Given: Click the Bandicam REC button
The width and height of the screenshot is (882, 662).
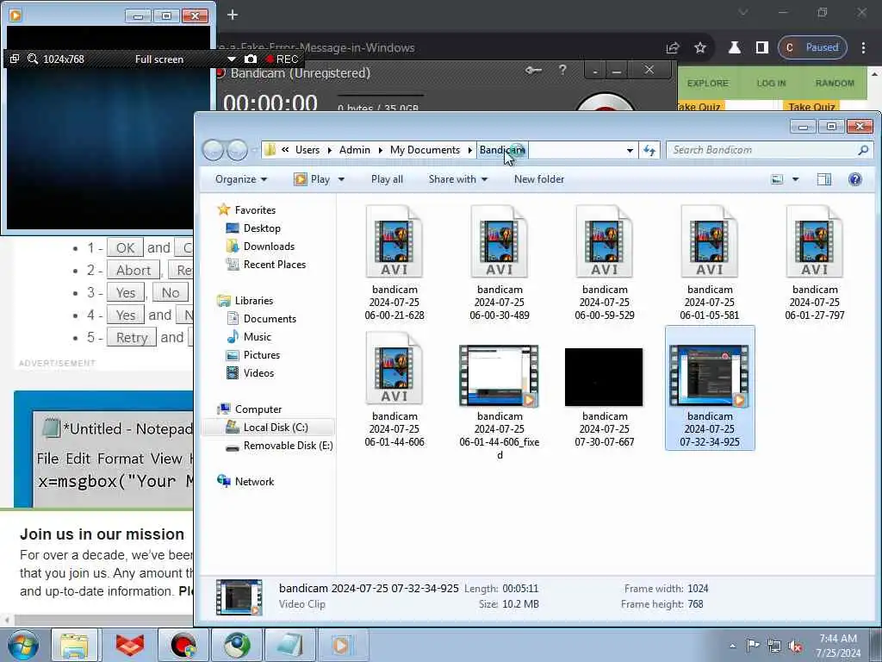Looking at the screenshot, I should click(x=282, y=59).
